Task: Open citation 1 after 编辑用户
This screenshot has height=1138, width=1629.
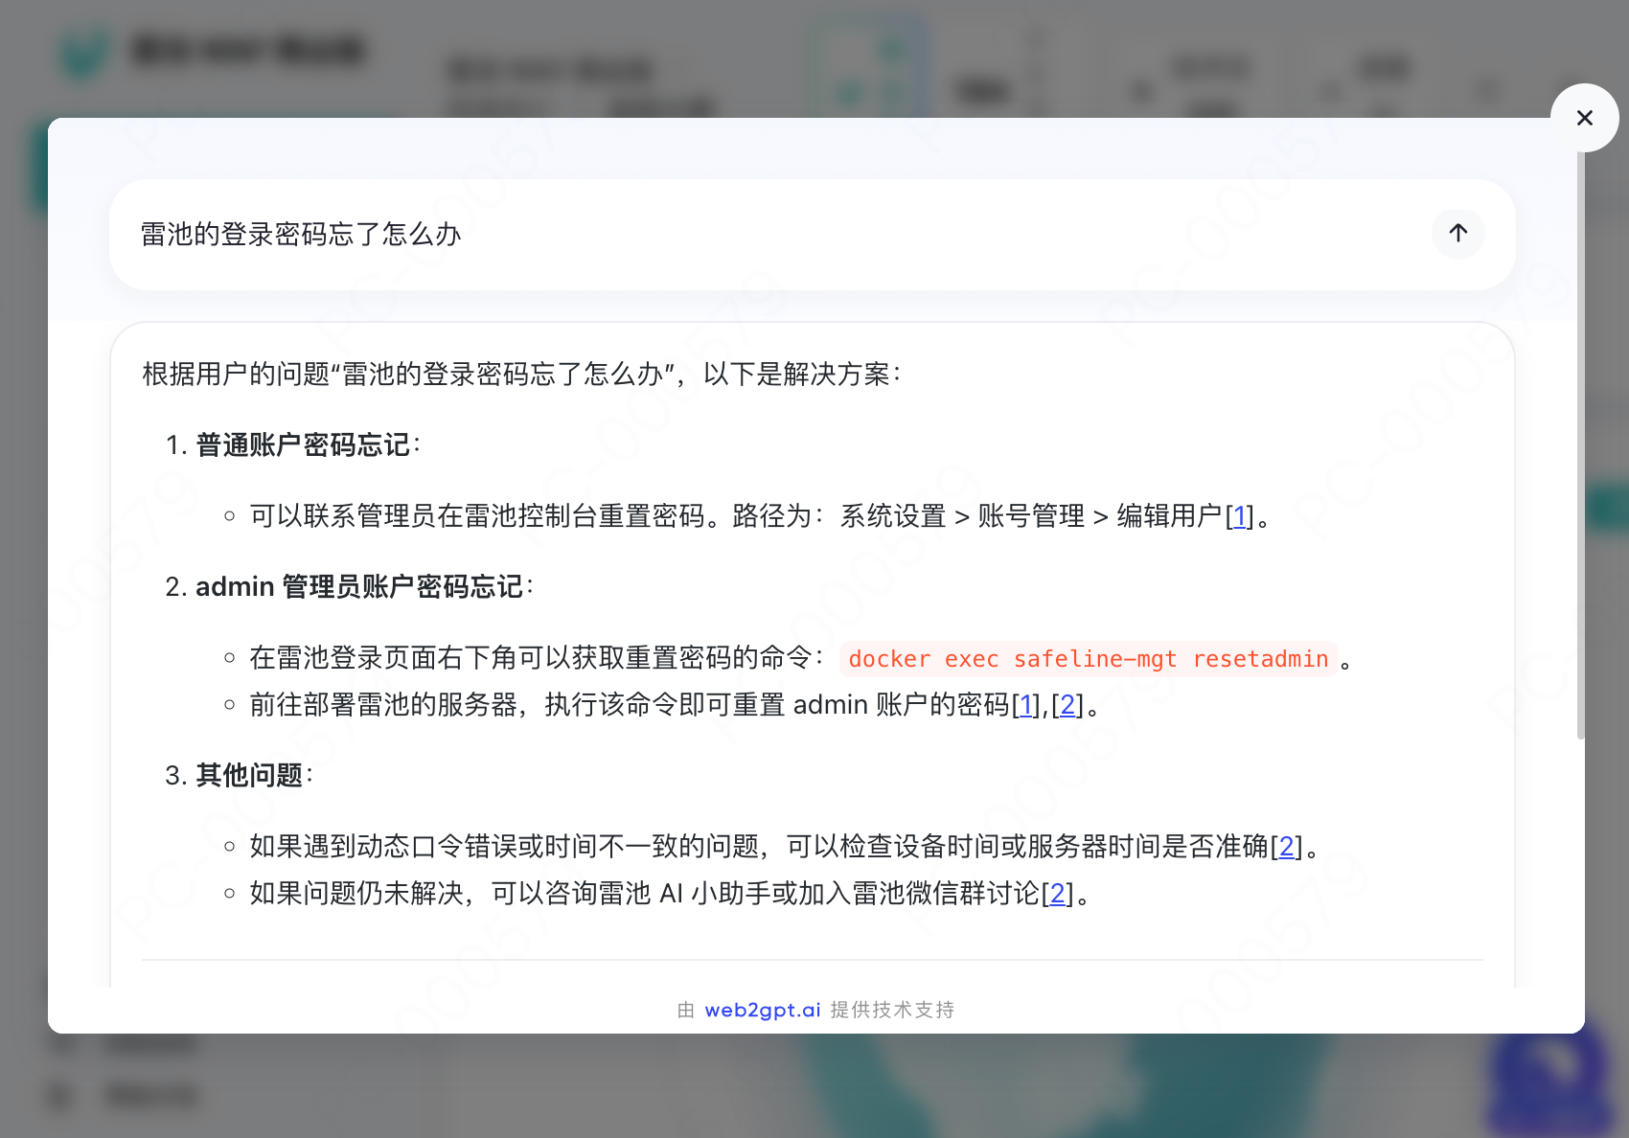Action: click(1239, 516)
